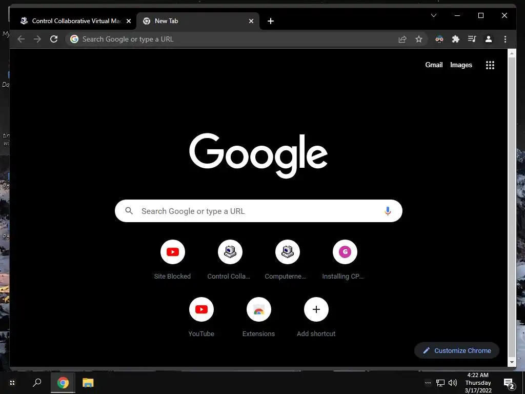The height and width of the screenshot is (394, 525).
Task: Open the YouTube shortcut tile
Action: pyautogui.click(x=201, y=317)
